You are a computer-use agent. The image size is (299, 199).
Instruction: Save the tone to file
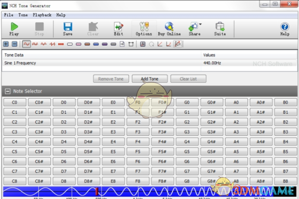tap(68, 29)
